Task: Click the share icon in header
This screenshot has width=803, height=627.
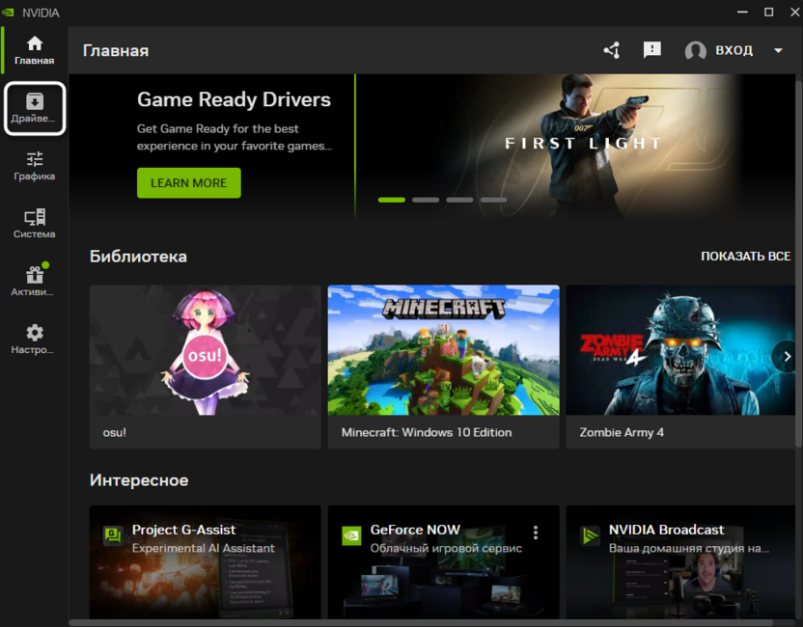Action: pos(612,50)
